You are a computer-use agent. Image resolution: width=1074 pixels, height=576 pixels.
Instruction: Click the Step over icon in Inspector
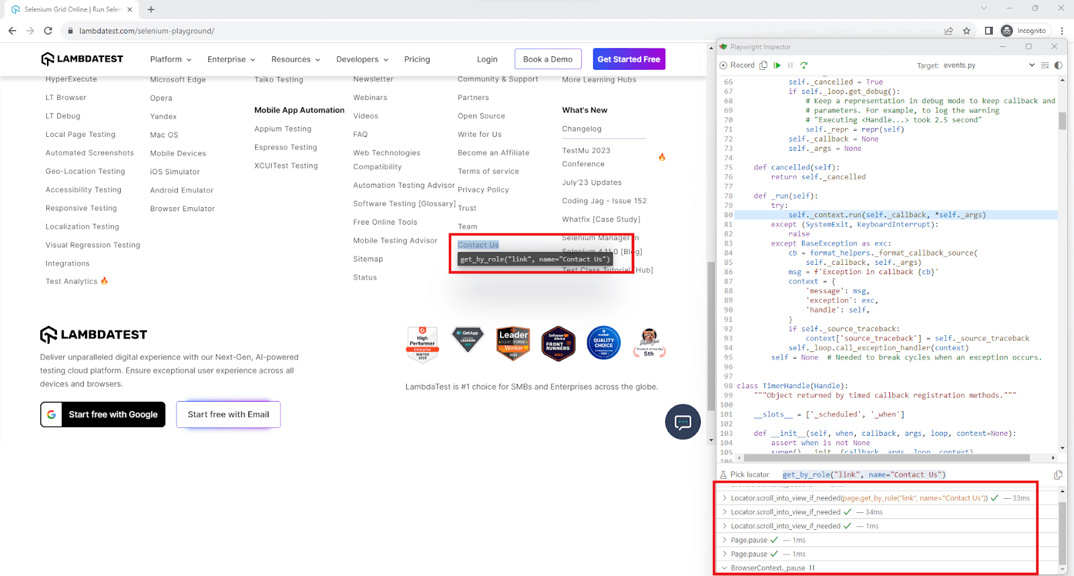[x=803, y=65]
